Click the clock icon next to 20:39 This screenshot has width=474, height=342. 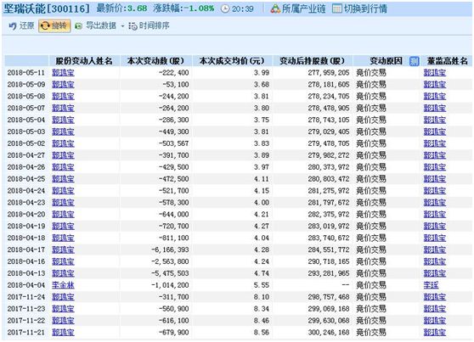(225, 8)
